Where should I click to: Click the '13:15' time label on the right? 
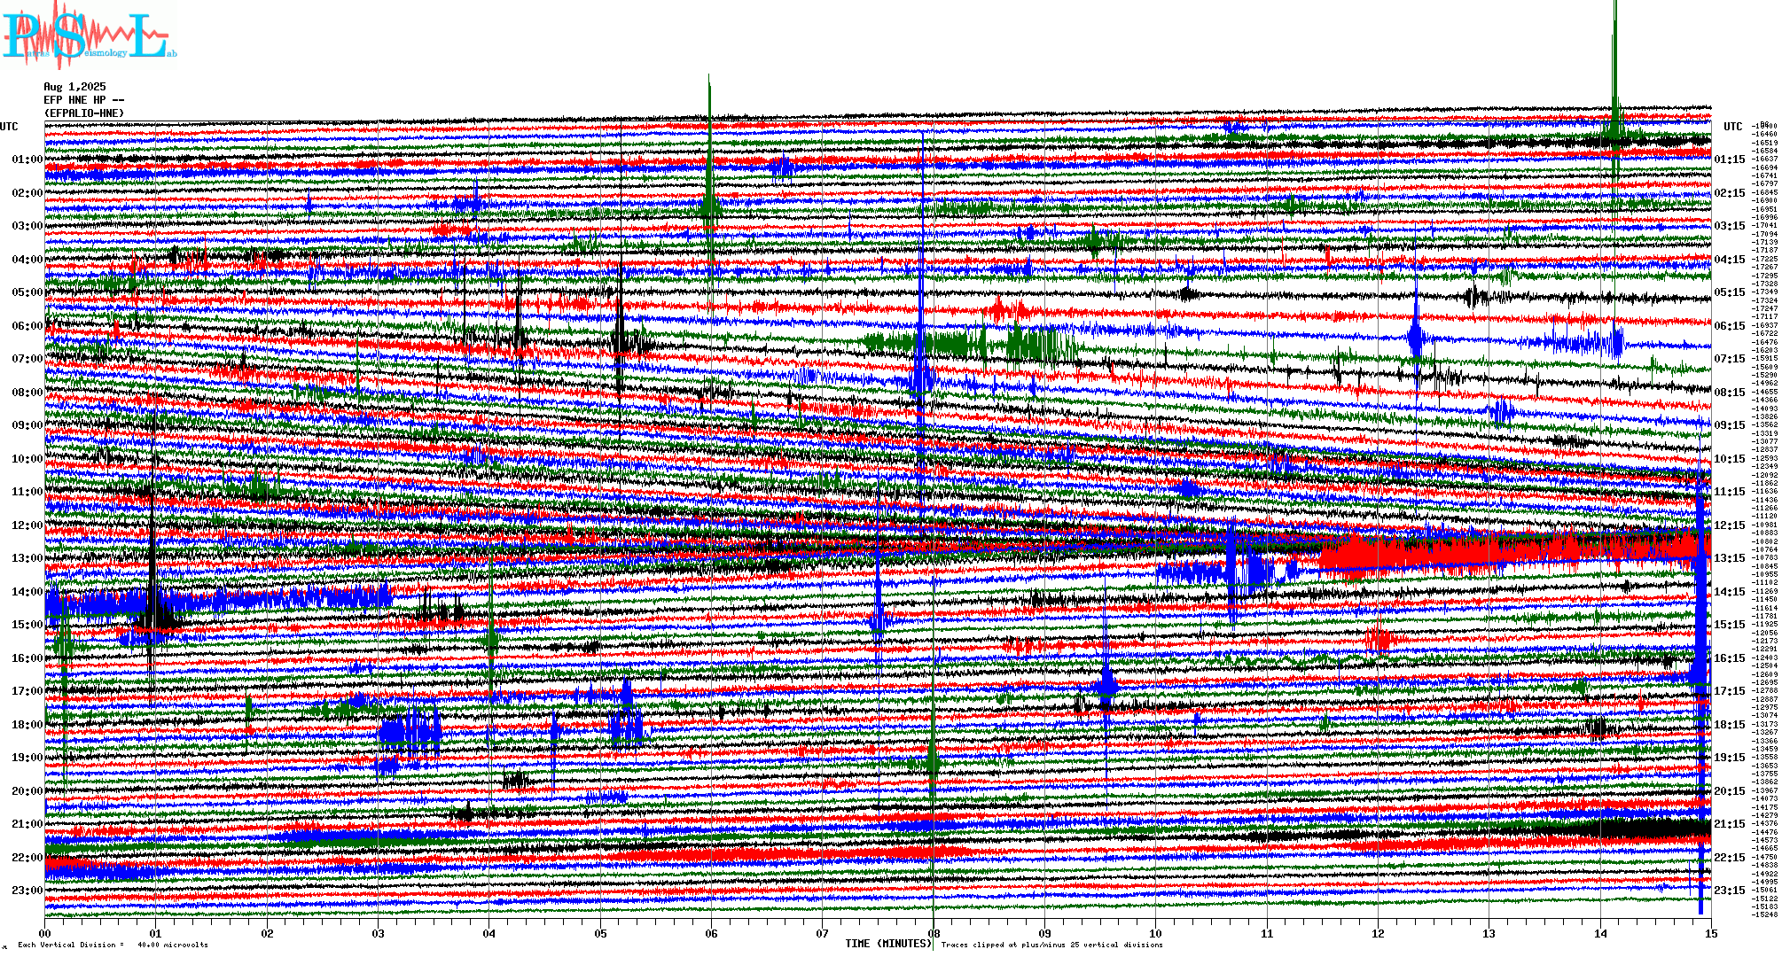1730,558
